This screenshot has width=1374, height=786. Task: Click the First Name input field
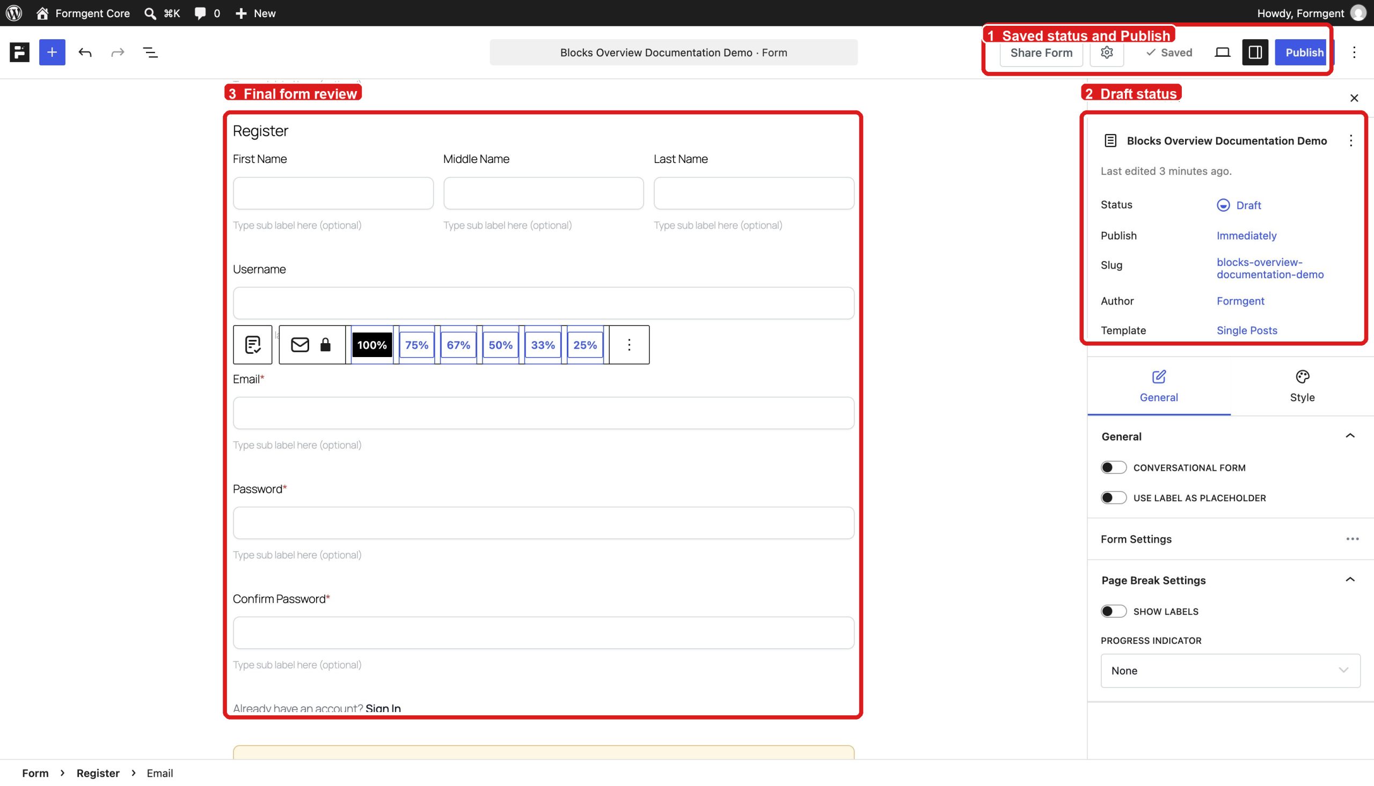pyautogui.click(x=333, y=193)
